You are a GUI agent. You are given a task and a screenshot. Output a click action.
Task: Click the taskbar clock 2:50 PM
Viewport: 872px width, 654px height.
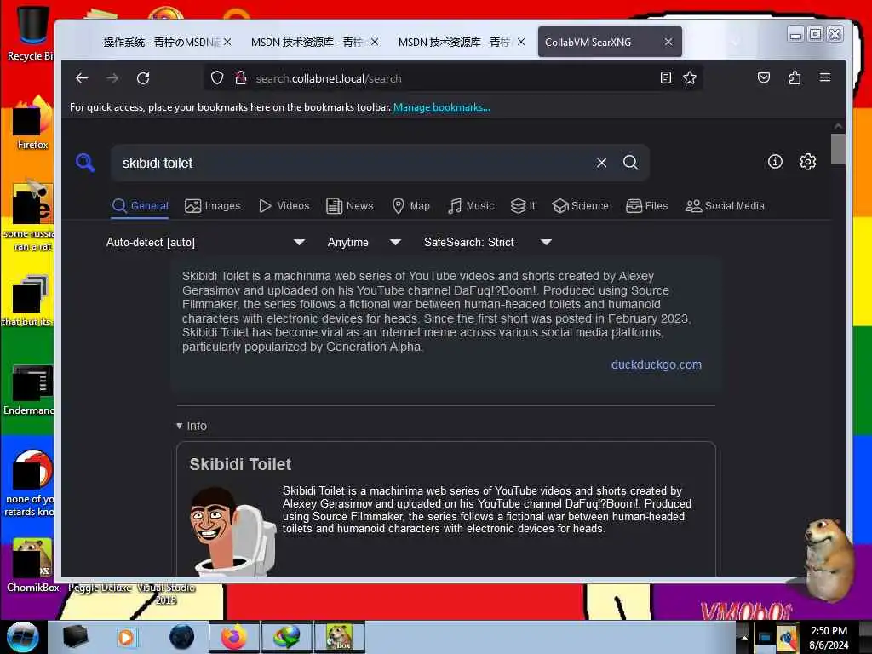(829, 631)
